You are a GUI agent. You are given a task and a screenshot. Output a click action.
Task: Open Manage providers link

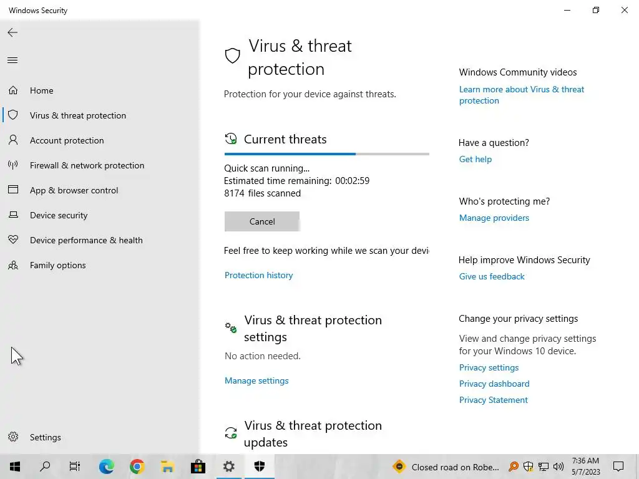click(x=494, y=218)
